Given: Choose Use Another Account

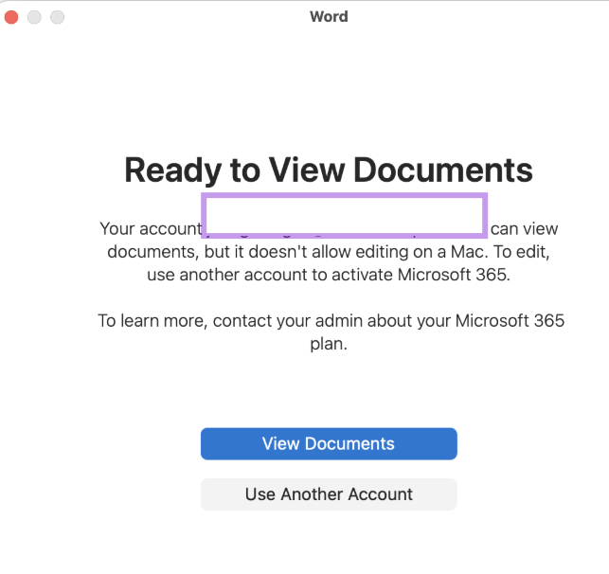Looking at the screenshot, I should pyautogui.click(x=329, y=494).
